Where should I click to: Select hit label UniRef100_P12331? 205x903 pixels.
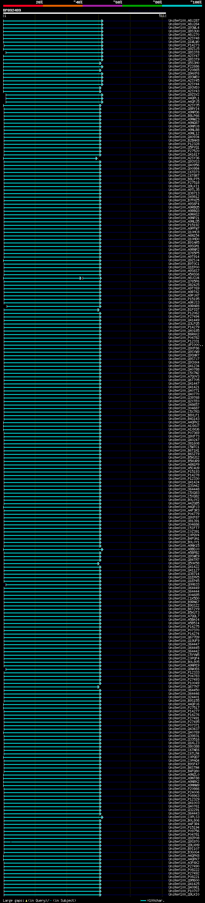point(184,341)
